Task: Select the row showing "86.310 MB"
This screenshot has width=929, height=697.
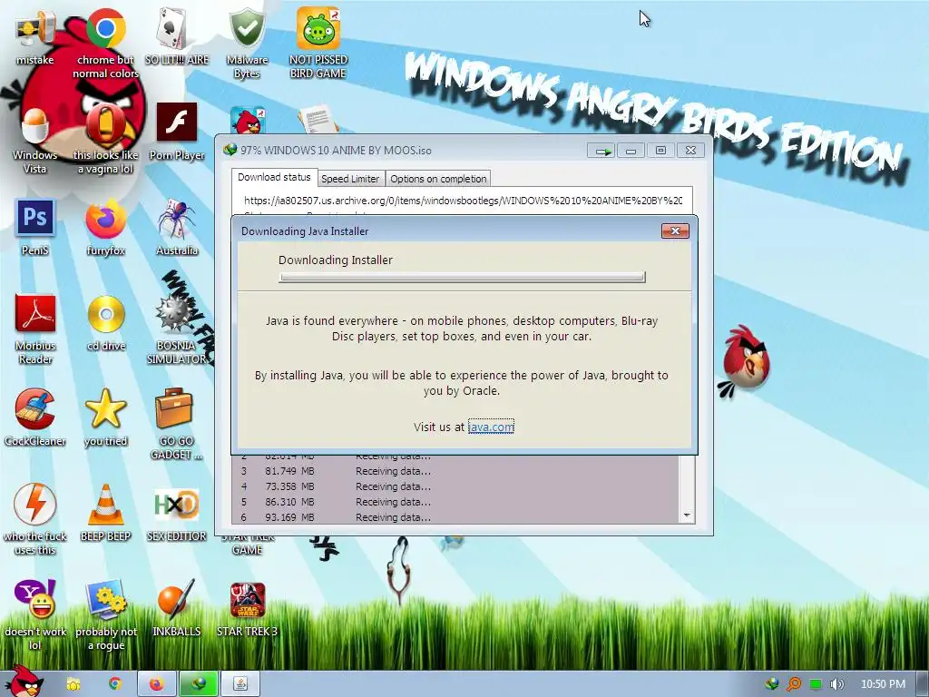Action: click(x=455, y=502)
